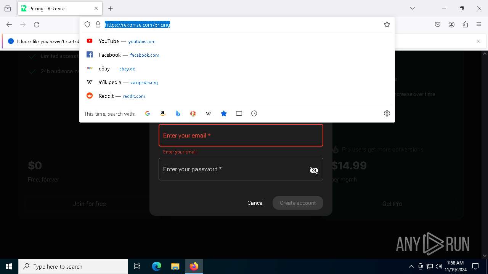Choose the Wikipedia suggestion
Image resolution: width=488 pixels, height=274 pixels.
pos(237,82)
